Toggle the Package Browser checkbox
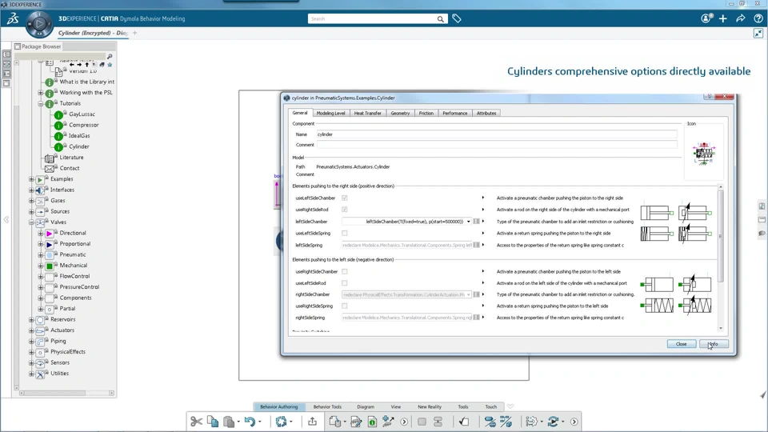The height and width of the screenshot is (432, 768). tap(18, 46)
